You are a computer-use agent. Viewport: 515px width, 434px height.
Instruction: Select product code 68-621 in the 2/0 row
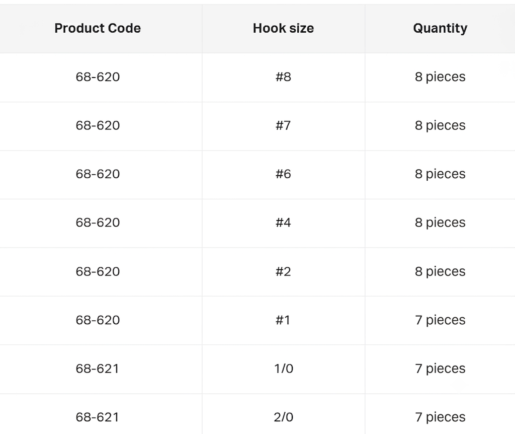97,417
